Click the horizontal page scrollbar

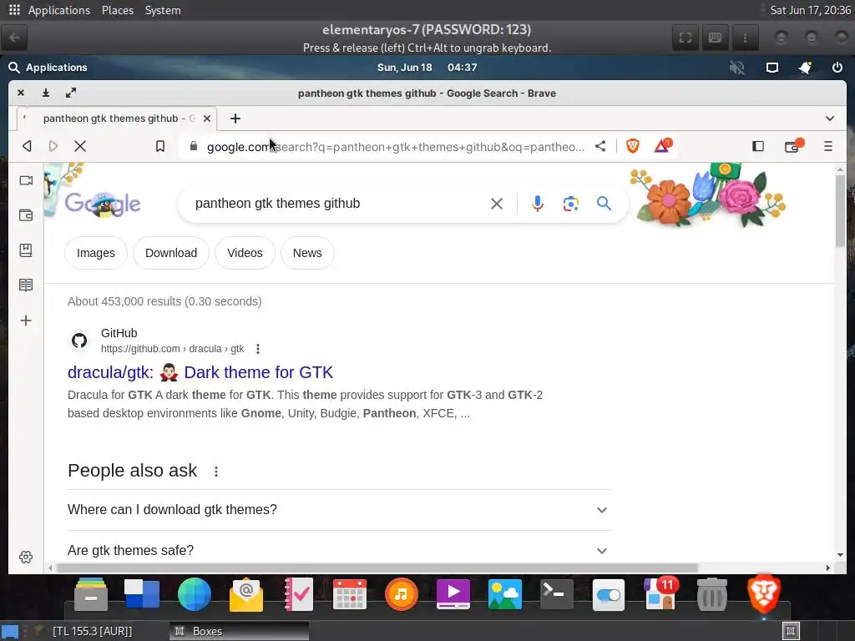(x=377, y=568)
